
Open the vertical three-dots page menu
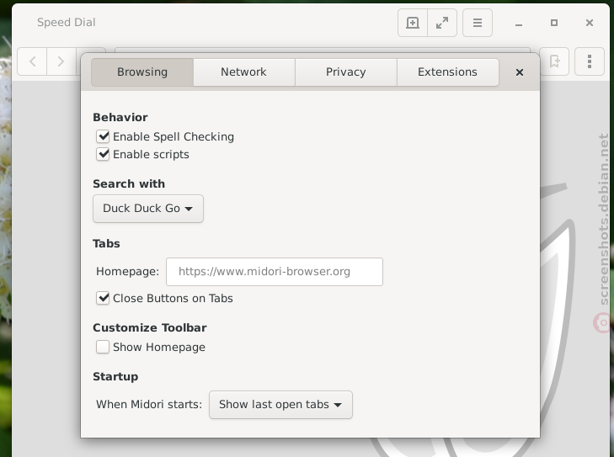tap(590, 61)
